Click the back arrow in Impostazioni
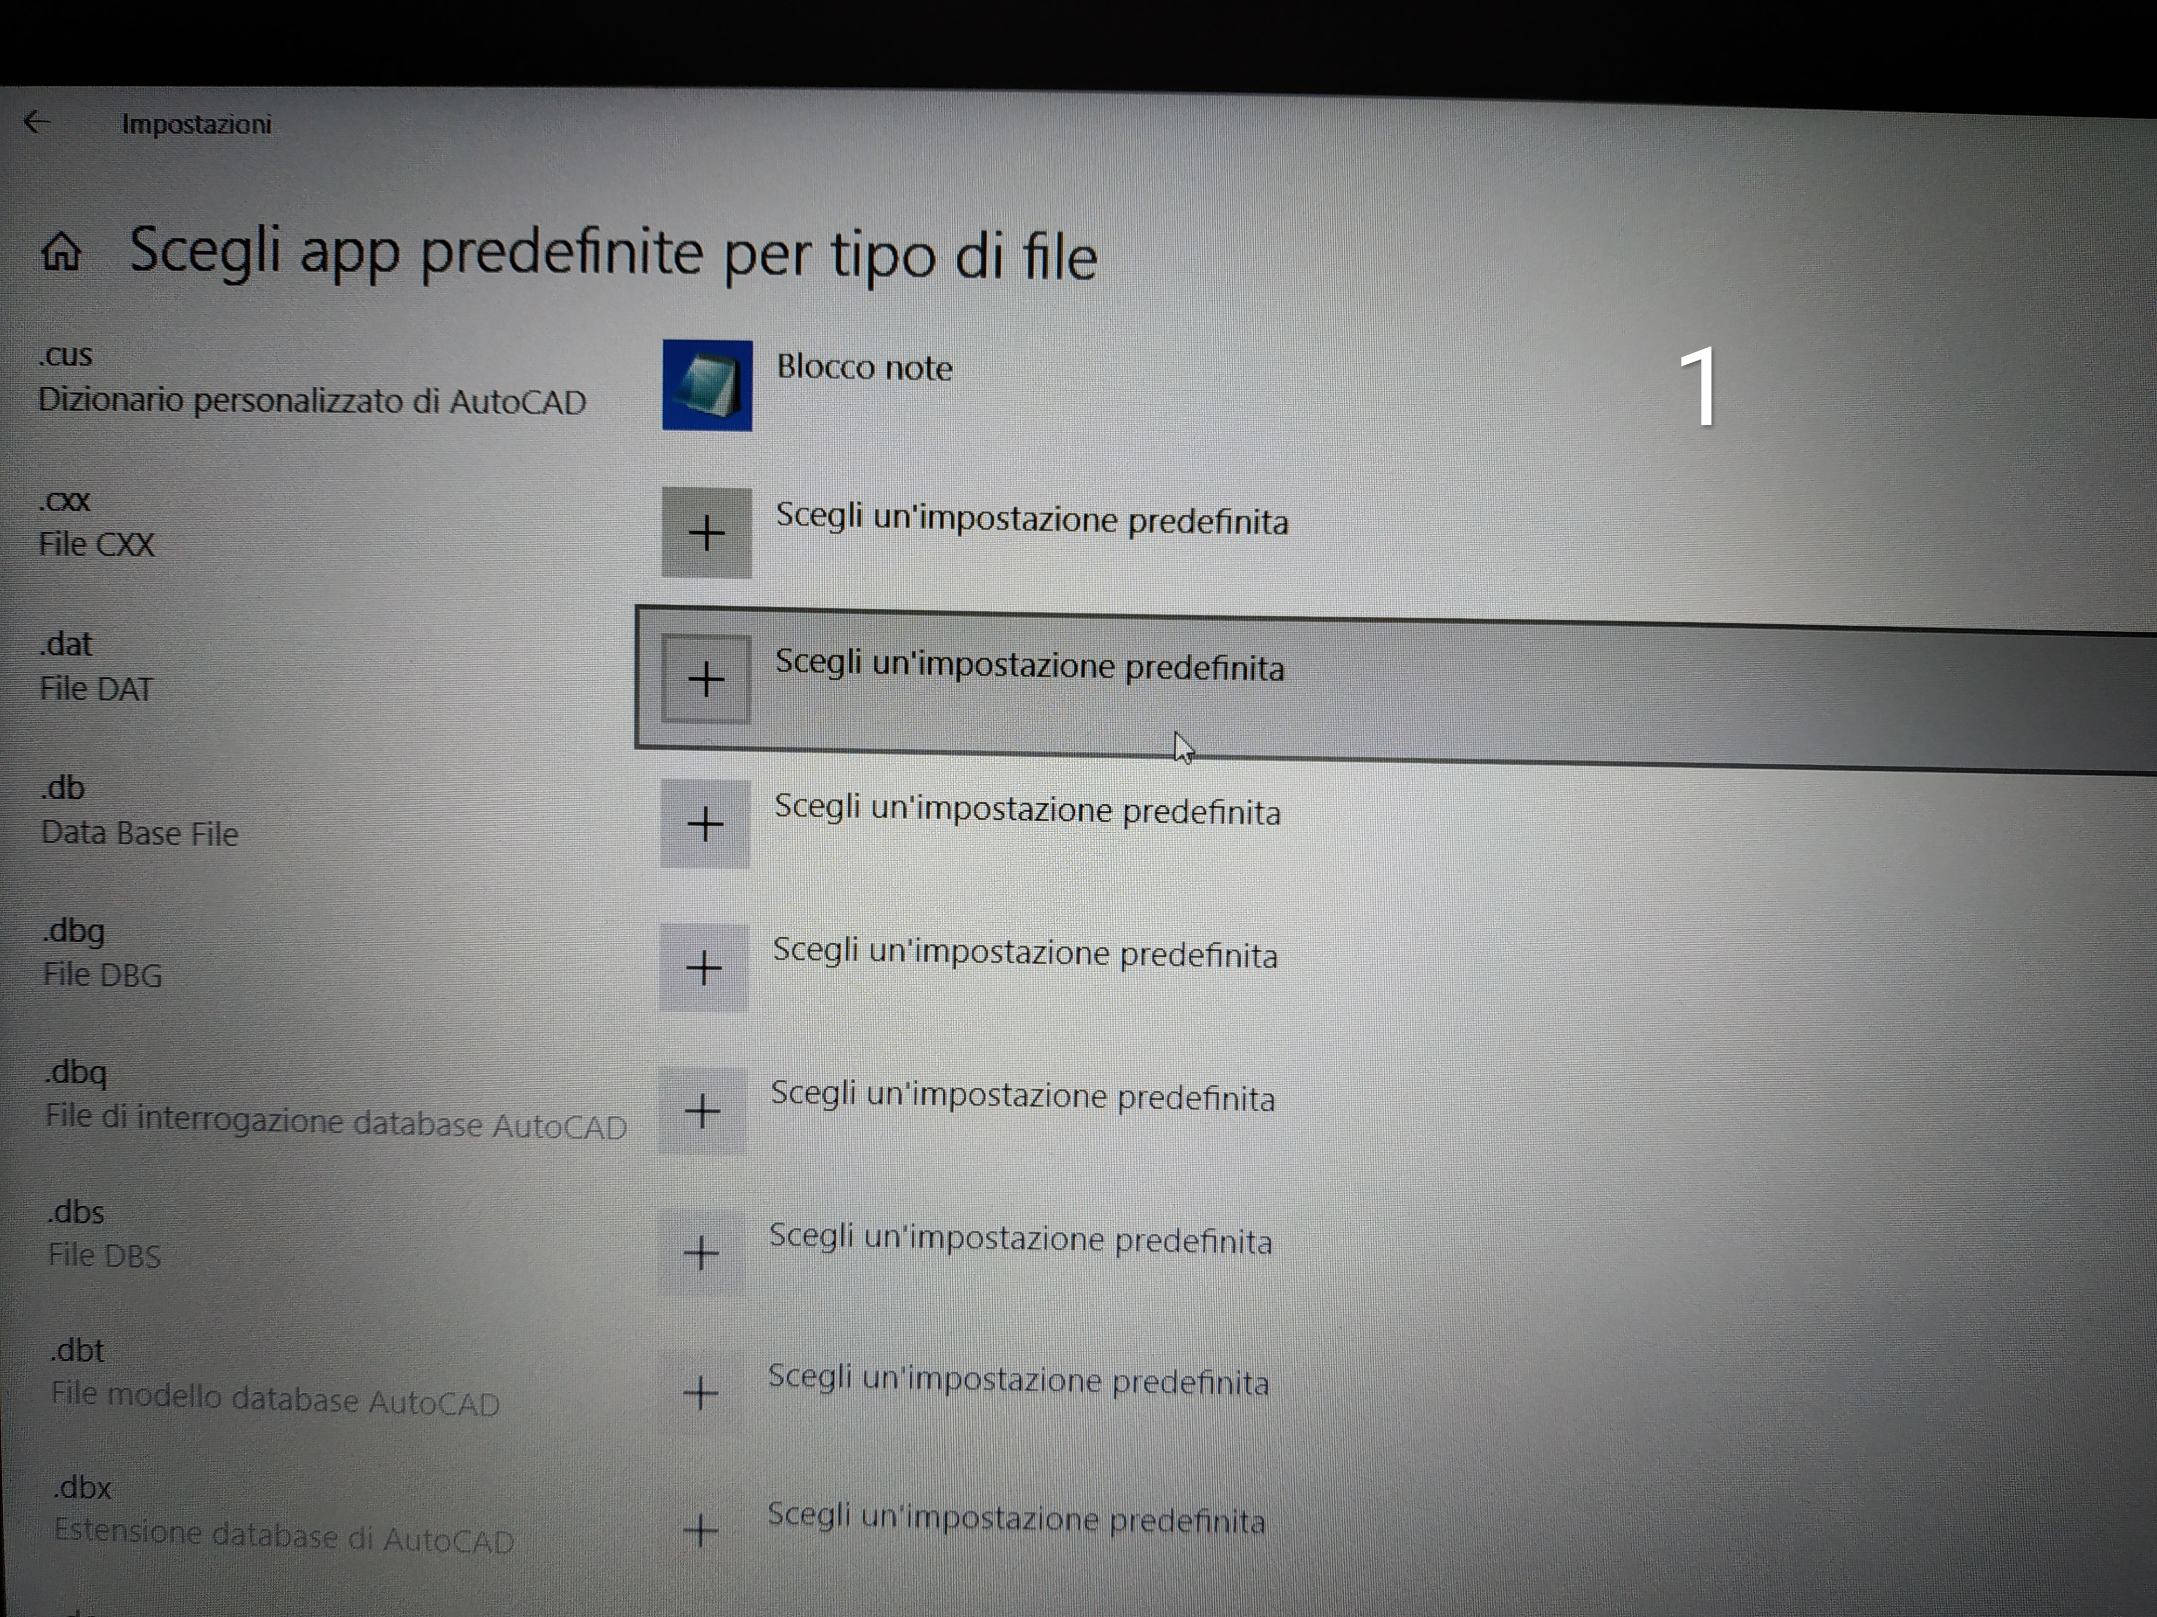Viewport: 2157px width, 1617px height. coord(37,122)
